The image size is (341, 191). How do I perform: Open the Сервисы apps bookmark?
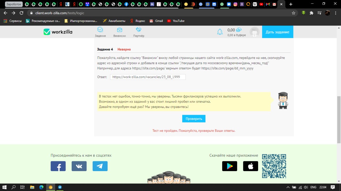pos(13,21)
